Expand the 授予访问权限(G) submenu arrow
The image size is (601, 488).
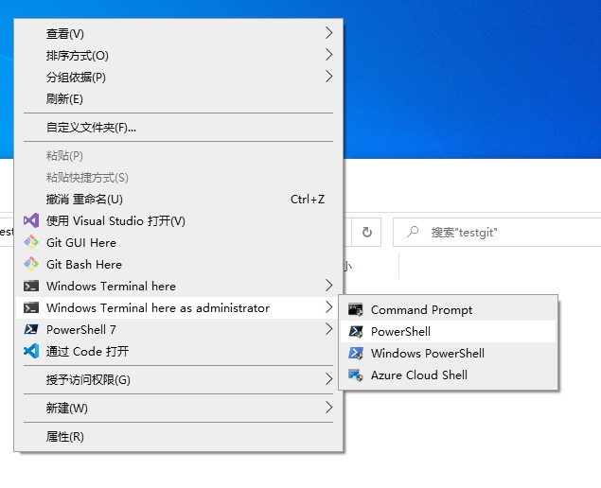[x=328, y=379]
